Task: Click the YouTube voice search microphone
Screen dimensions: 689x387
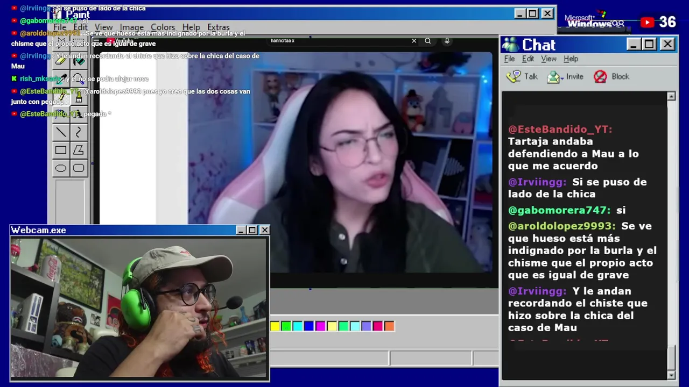Action: 447,41
